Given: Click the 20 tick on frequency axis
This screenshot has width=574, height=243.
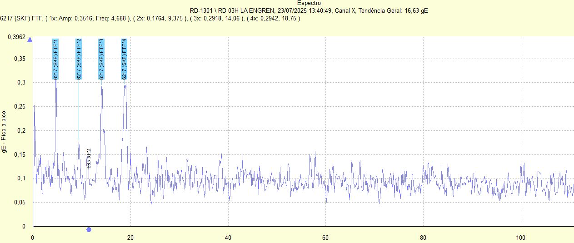Looking at the screenshot, I should coord(130,238).
